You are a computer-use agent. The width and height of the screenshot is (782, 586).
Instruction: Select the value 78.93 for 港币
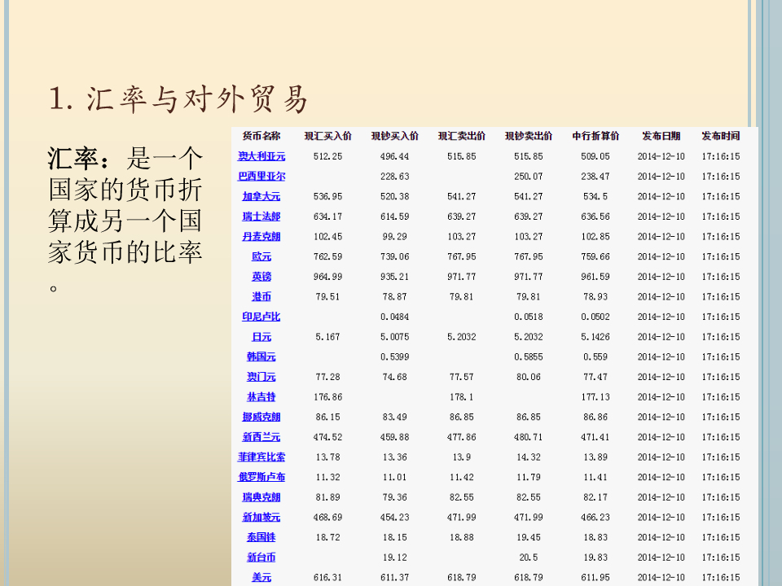(595, 296)
